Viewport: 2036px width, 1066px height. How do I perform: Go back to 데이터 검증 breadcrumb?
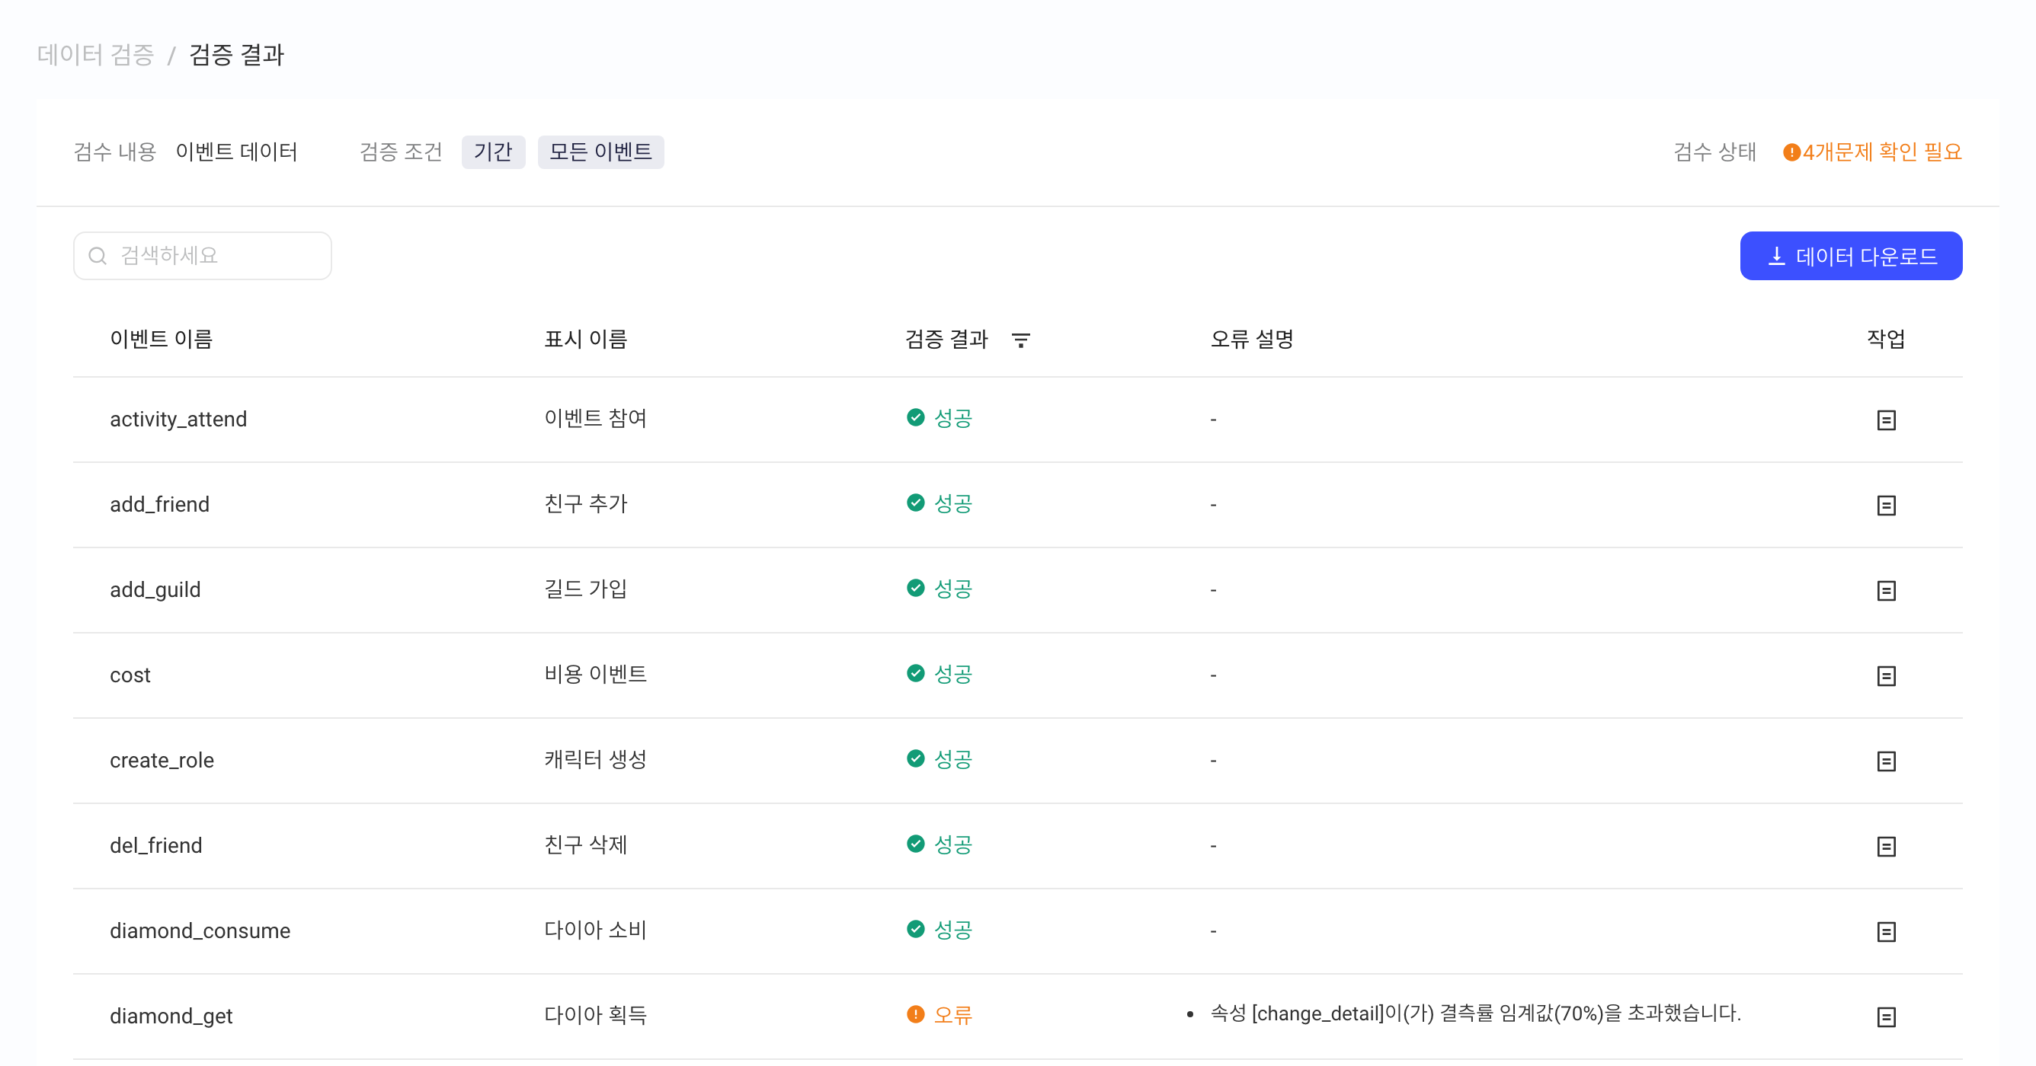pyautogui.click(x=96, y=55)
